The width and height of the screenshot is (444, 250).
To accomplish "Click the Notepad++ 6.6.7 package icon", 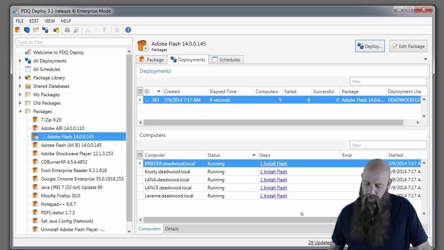I will 35,204.
